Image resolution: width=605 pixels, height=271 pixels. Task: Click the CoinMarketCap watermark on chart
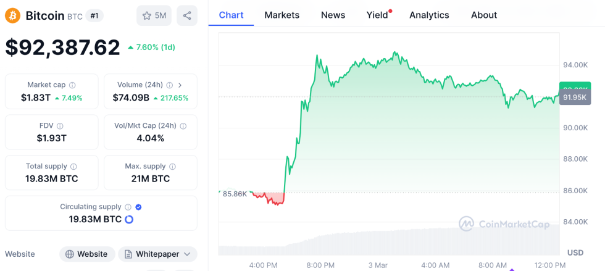click(x=503, y=224)
